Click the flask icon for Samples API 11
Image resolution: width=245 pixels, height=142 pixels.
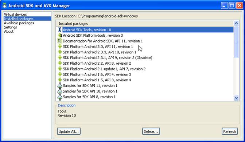coord(60,85)
